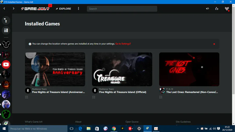Open the Site Guidelines footer link
The width and height of the screenshot is (235, 132).
pos(183,122)
